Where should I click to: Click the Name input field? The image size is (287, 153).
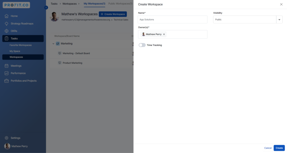tap(173, 19)
